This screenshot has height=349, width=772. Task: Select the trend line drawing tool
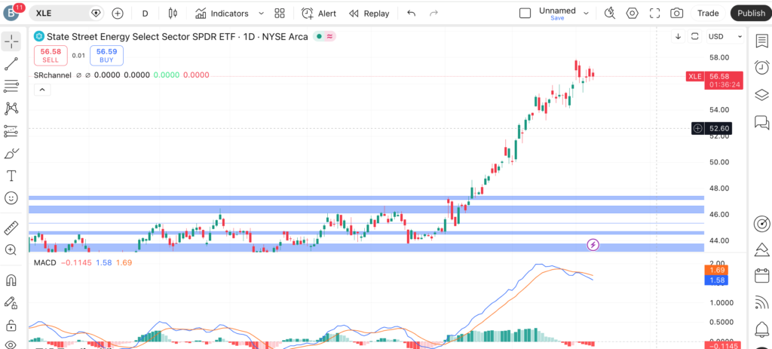11,64
